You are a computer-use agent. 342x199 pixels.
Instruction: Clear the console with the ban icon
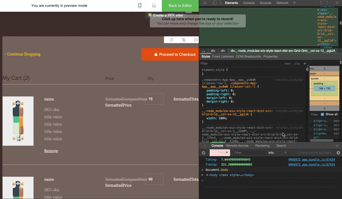tap(204, 153)
